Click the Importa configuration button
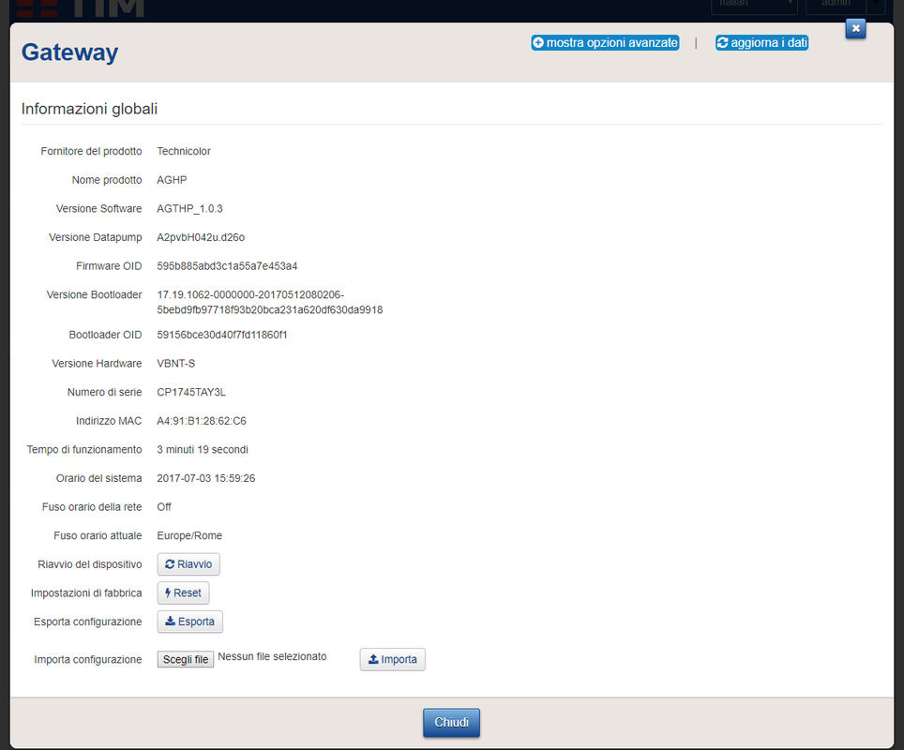Viewport: 904px width, 750px height. click(393, 659)
